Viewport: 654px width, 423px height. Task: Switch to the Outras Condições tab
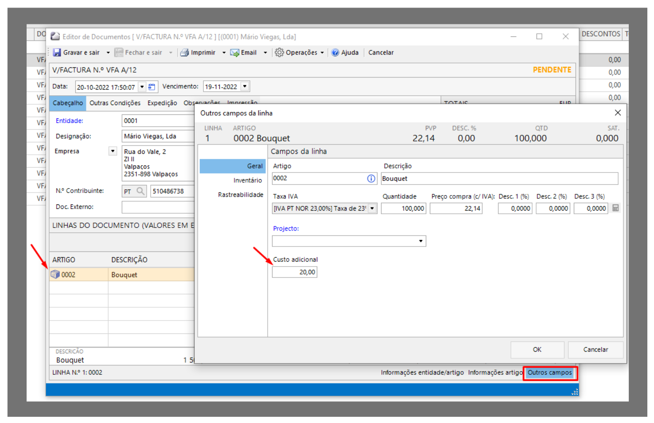tap(115, 103)
